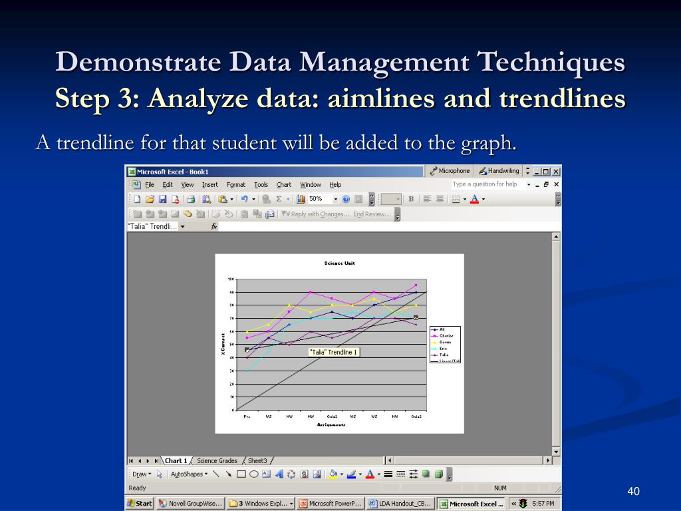Click the 3-D Style icon
681x511 pixels.
coord(439,474)
